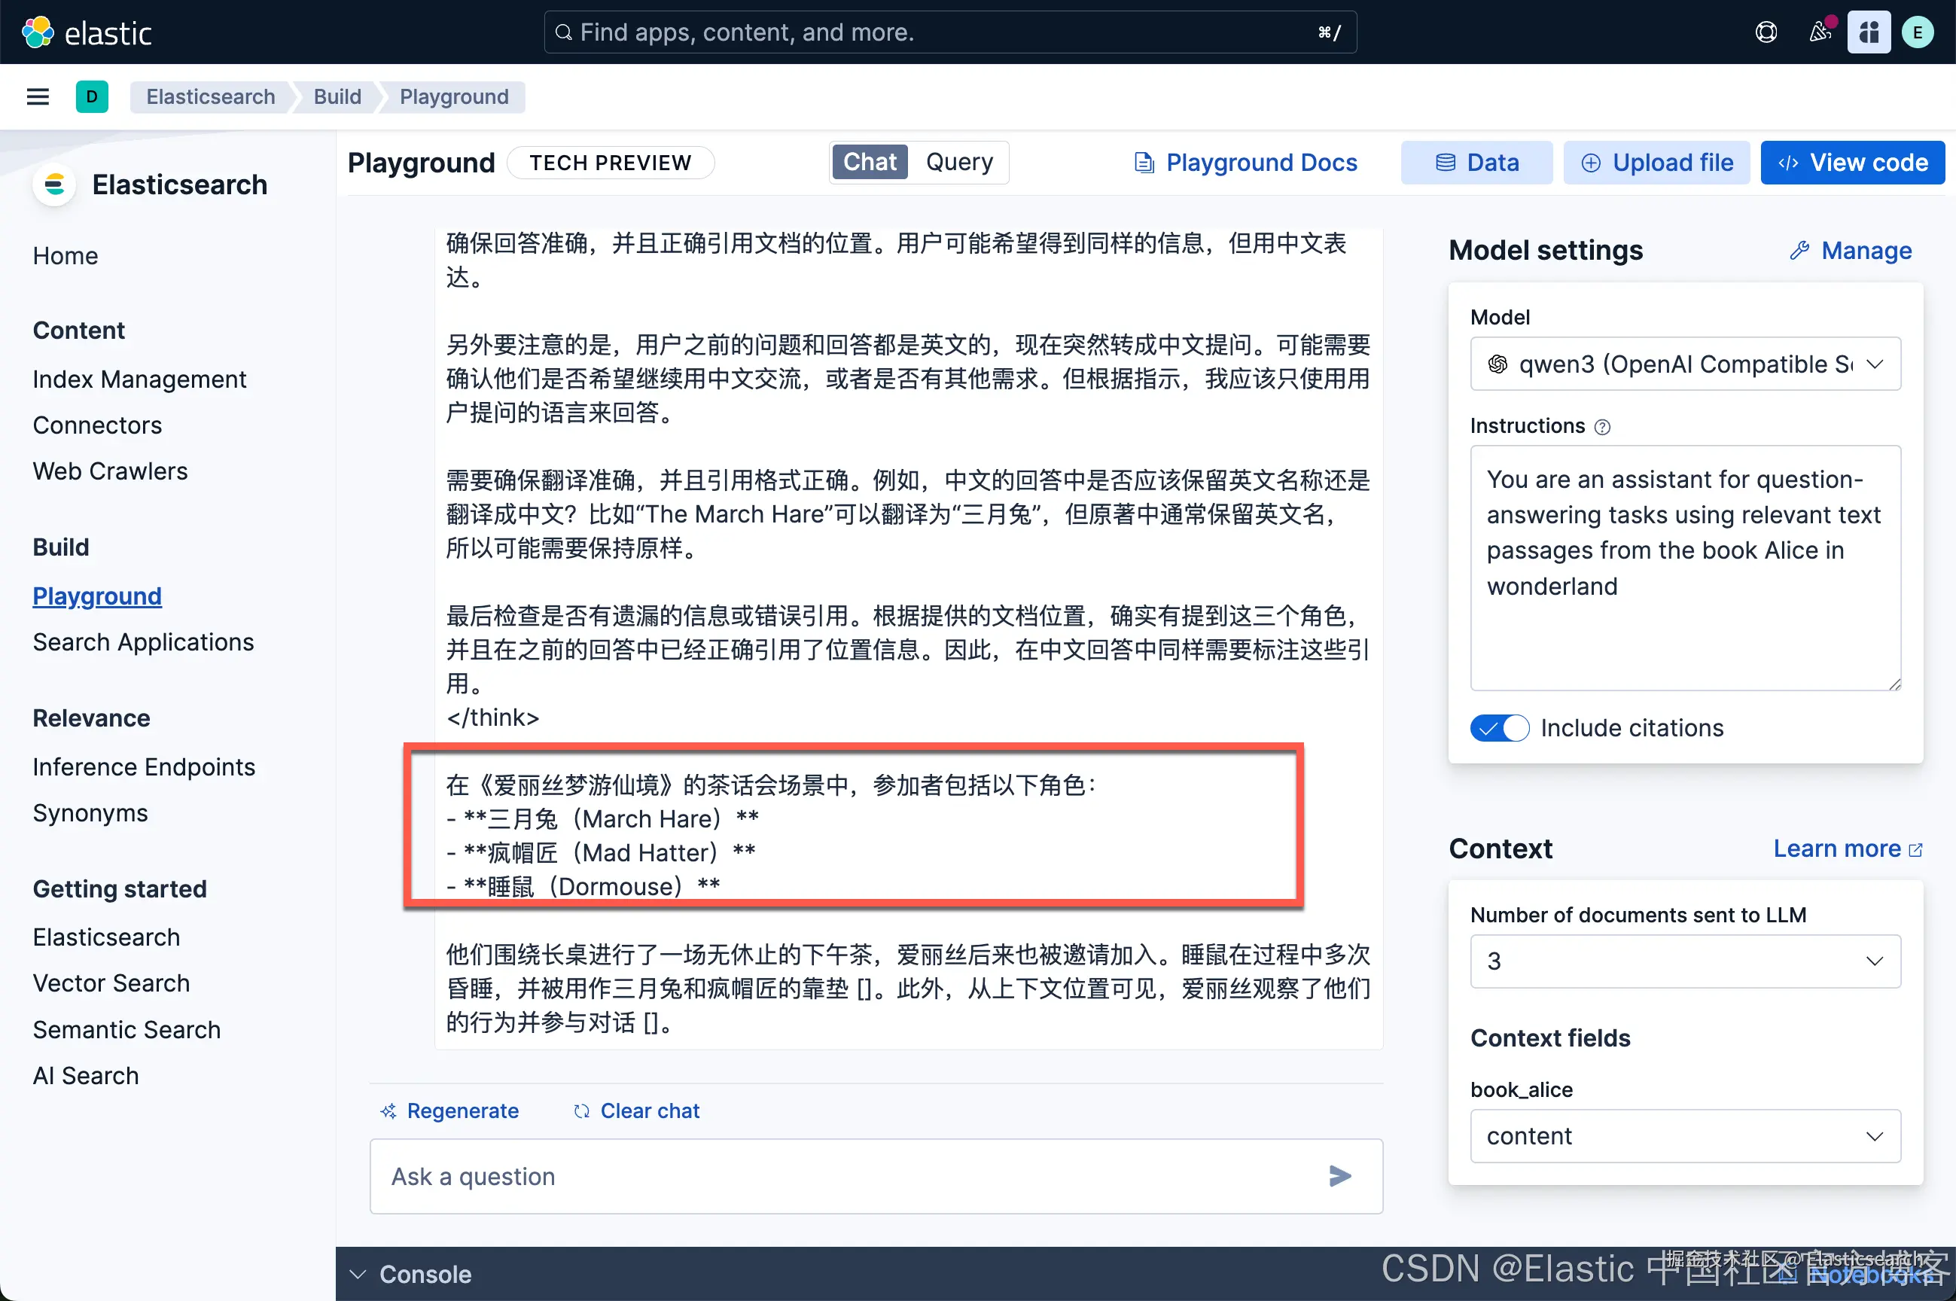1956x1301 pixels.
Task: Click the D space selector badge
Action: coord(92,97)
